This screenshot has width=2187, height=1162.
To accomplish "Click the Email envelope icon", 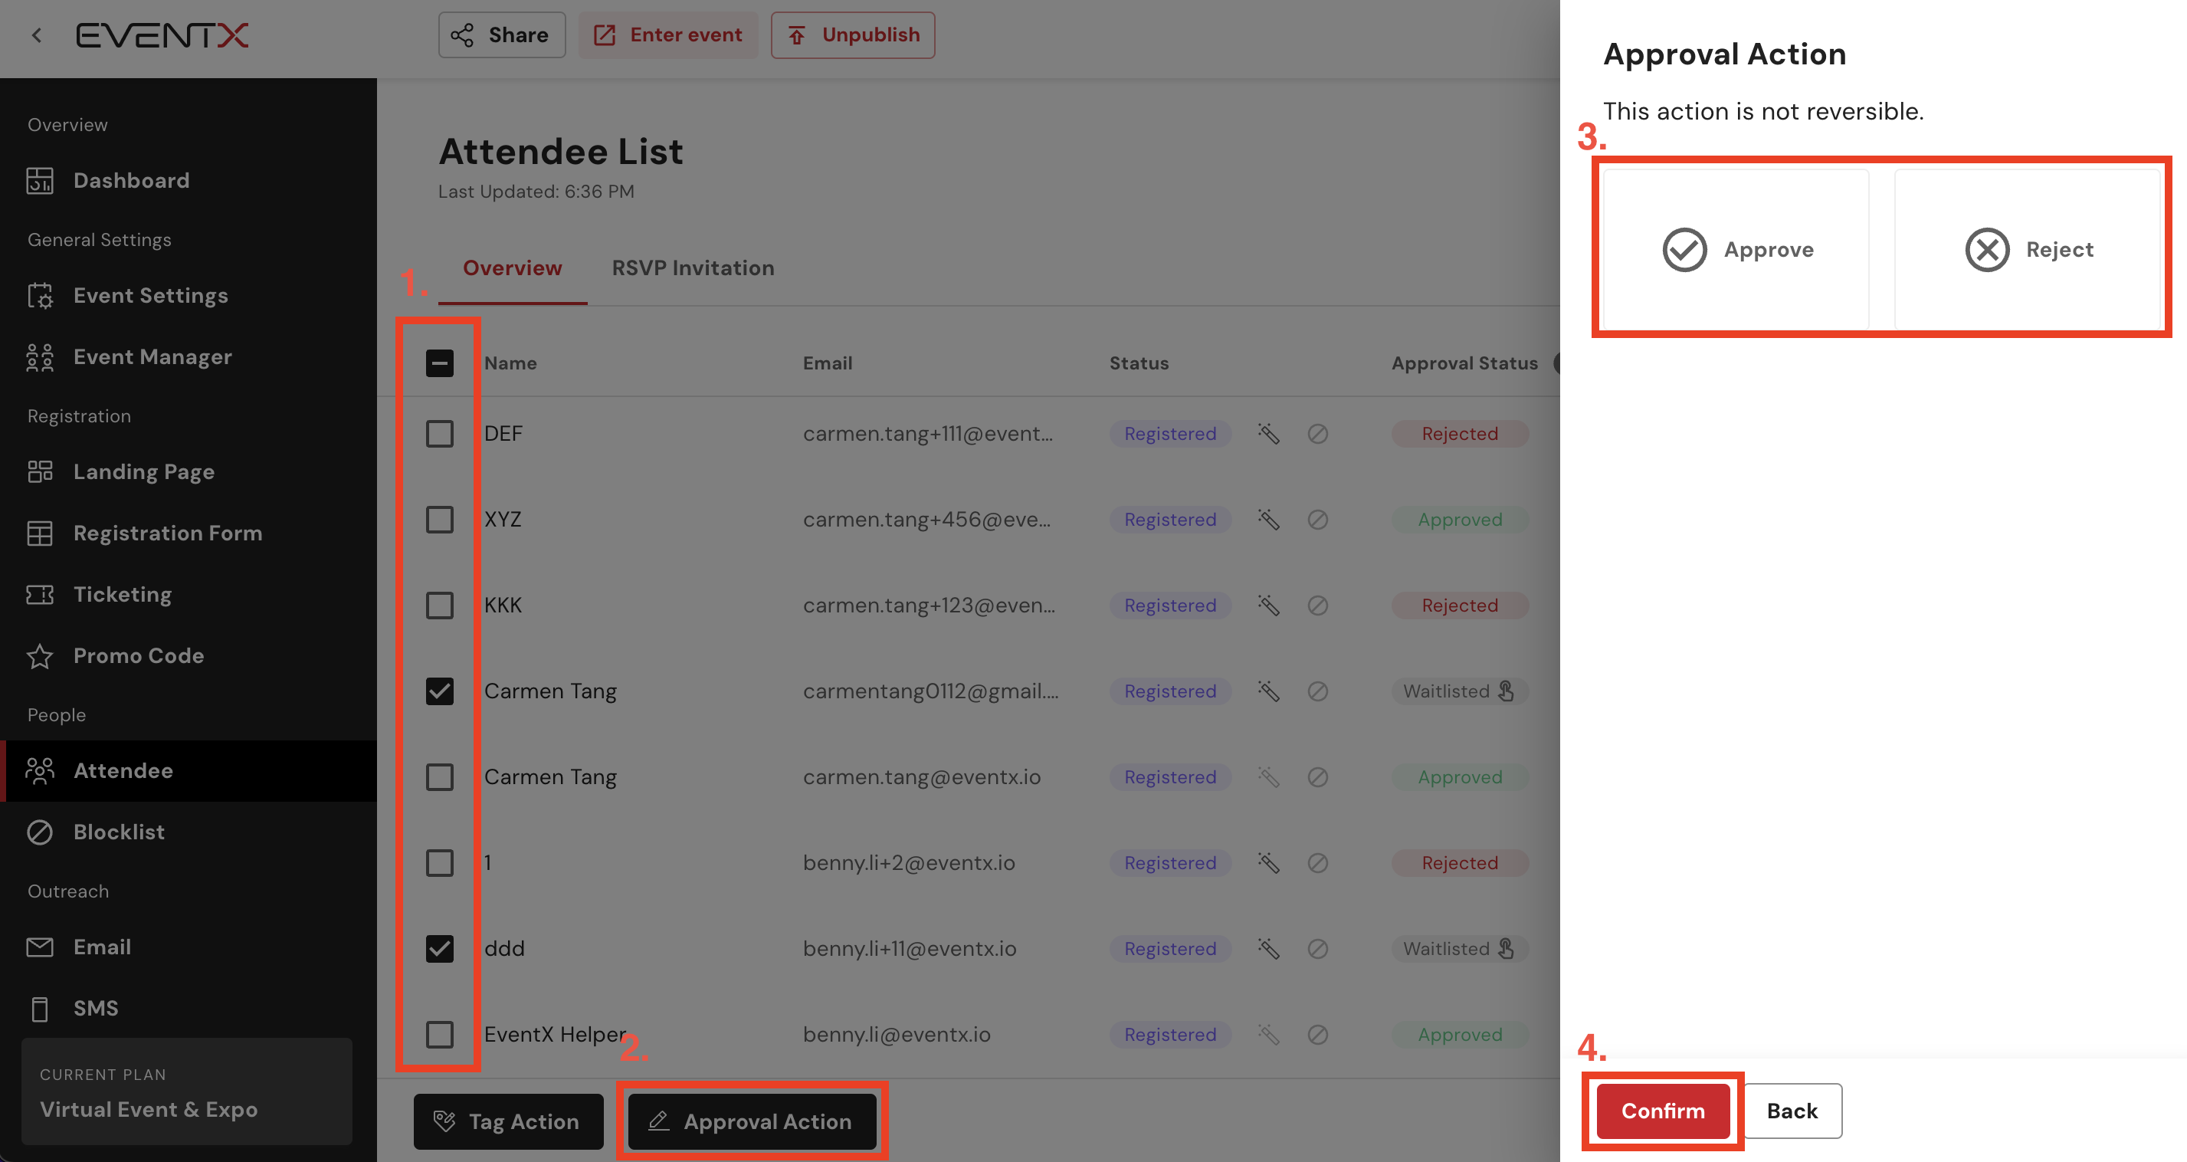I will click(x=40, y=947).
